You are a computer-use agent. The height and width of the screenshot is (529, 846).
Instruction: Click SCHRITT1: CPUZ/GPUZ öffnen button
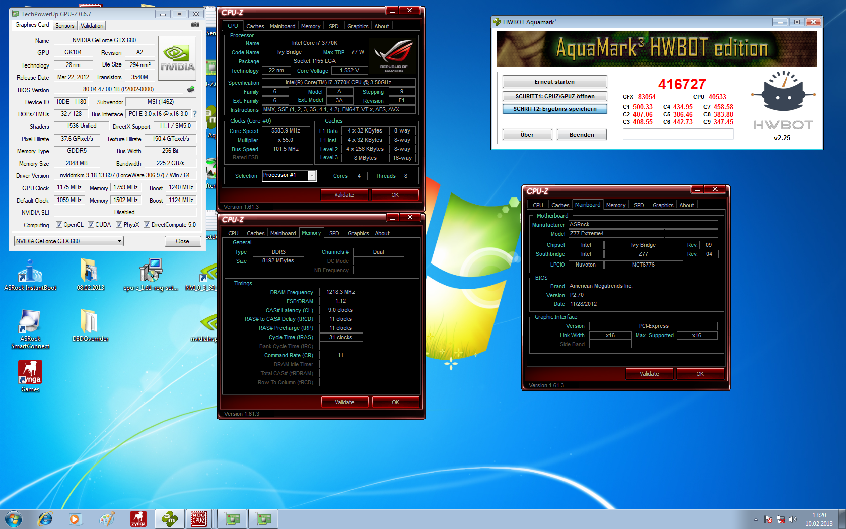[554, 96]
